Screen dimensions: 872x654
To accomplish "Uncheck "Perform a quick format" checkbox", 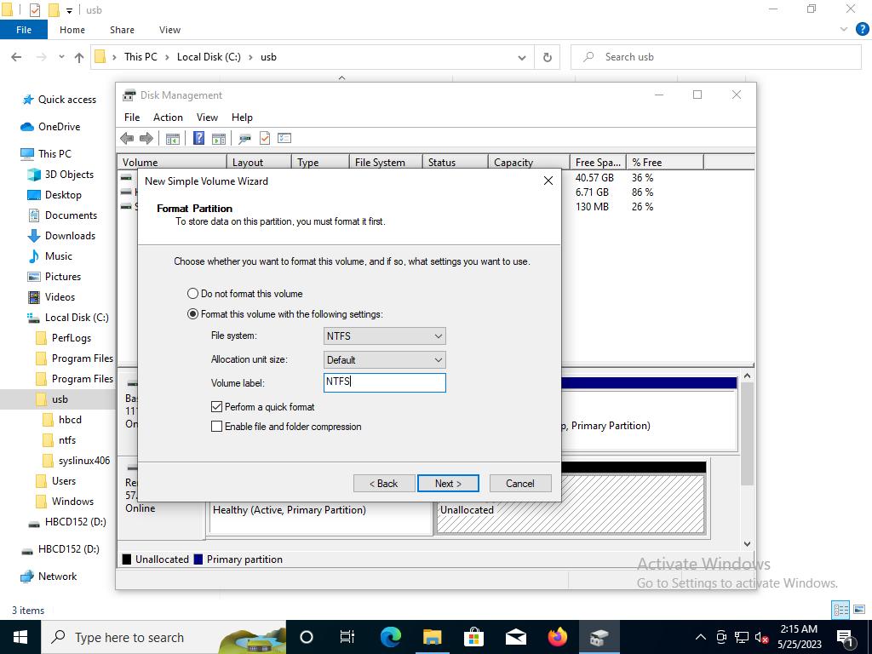I will [x=217, y=407].
